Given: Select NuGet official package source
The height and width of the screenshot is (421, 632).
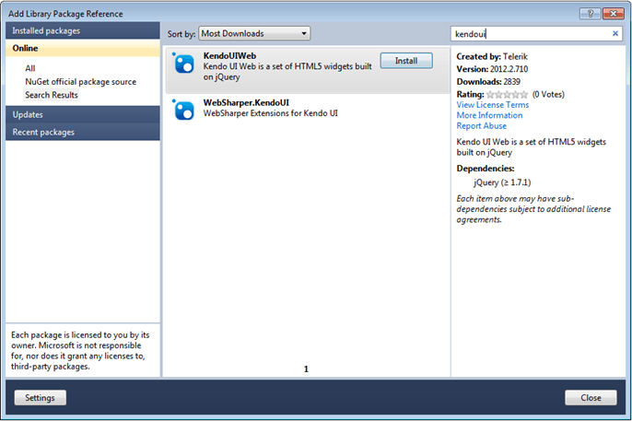Looking at the screenshot, I should (x=81, y=82).
